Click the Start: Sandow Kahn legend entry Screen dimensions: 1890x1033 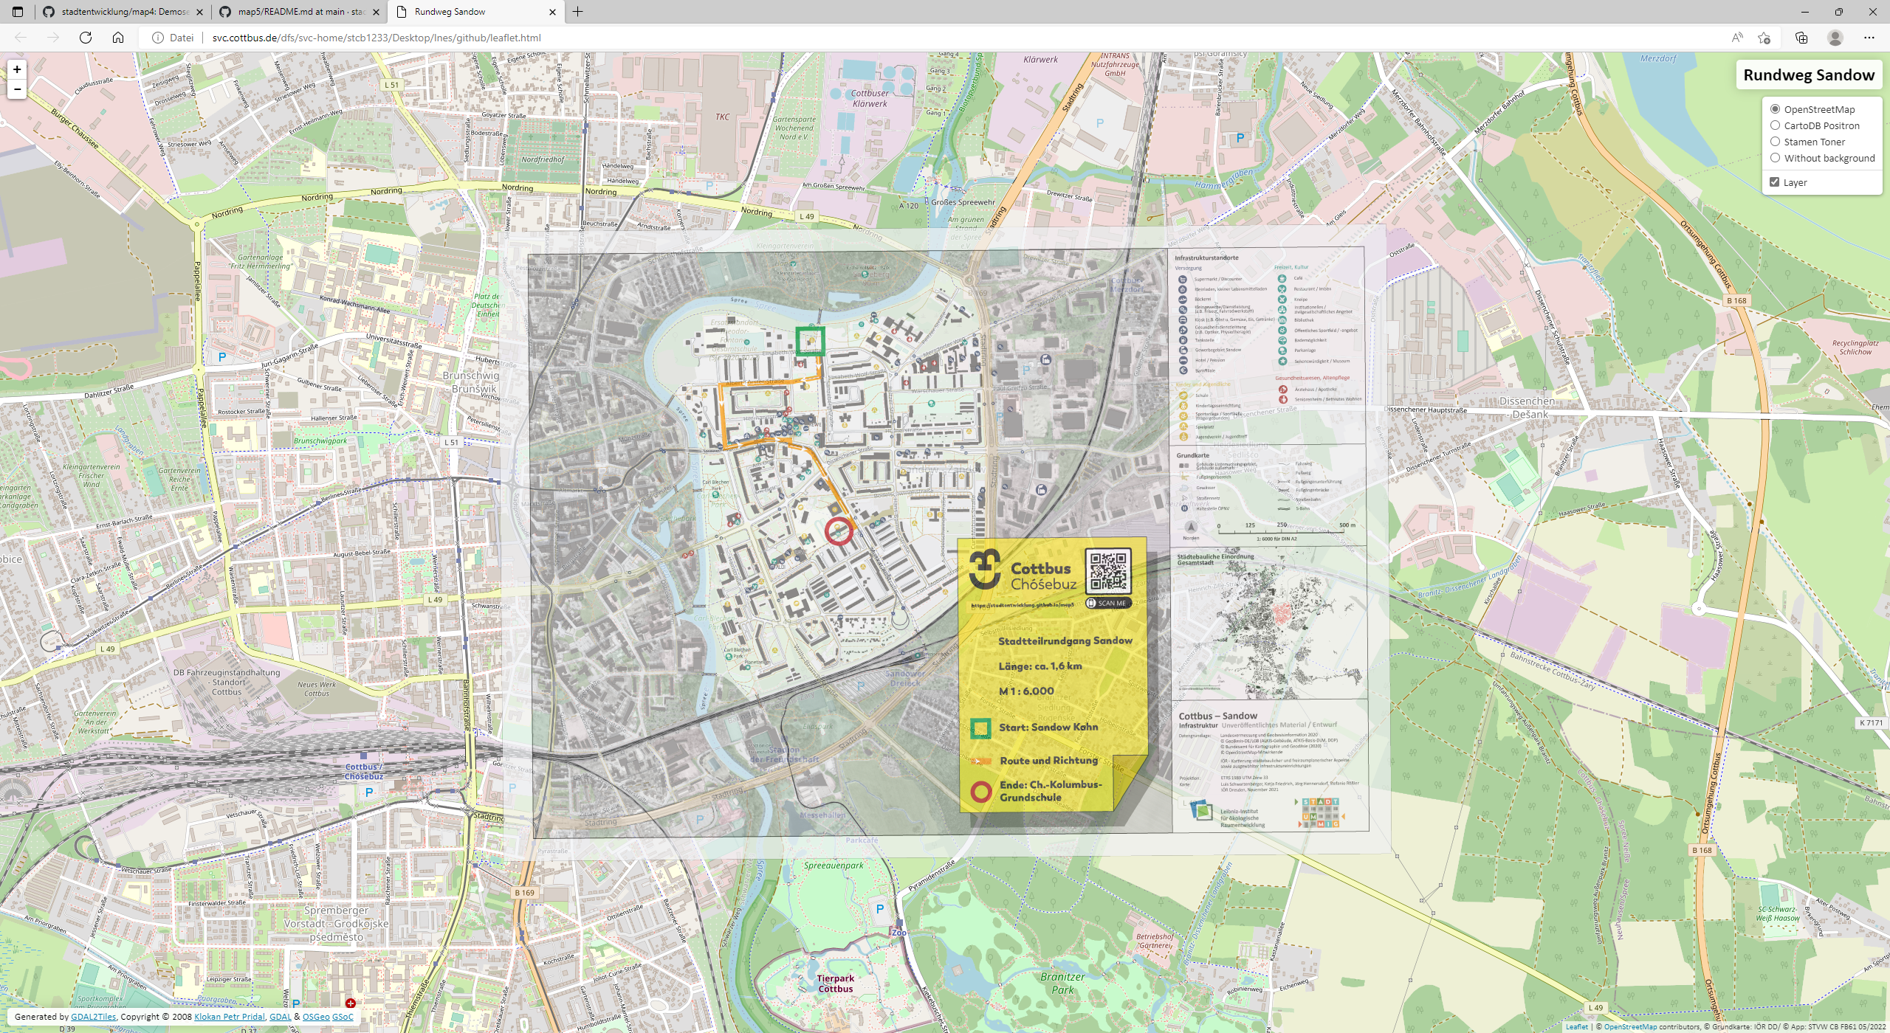pyautogui.click(x=1034, y=728)
